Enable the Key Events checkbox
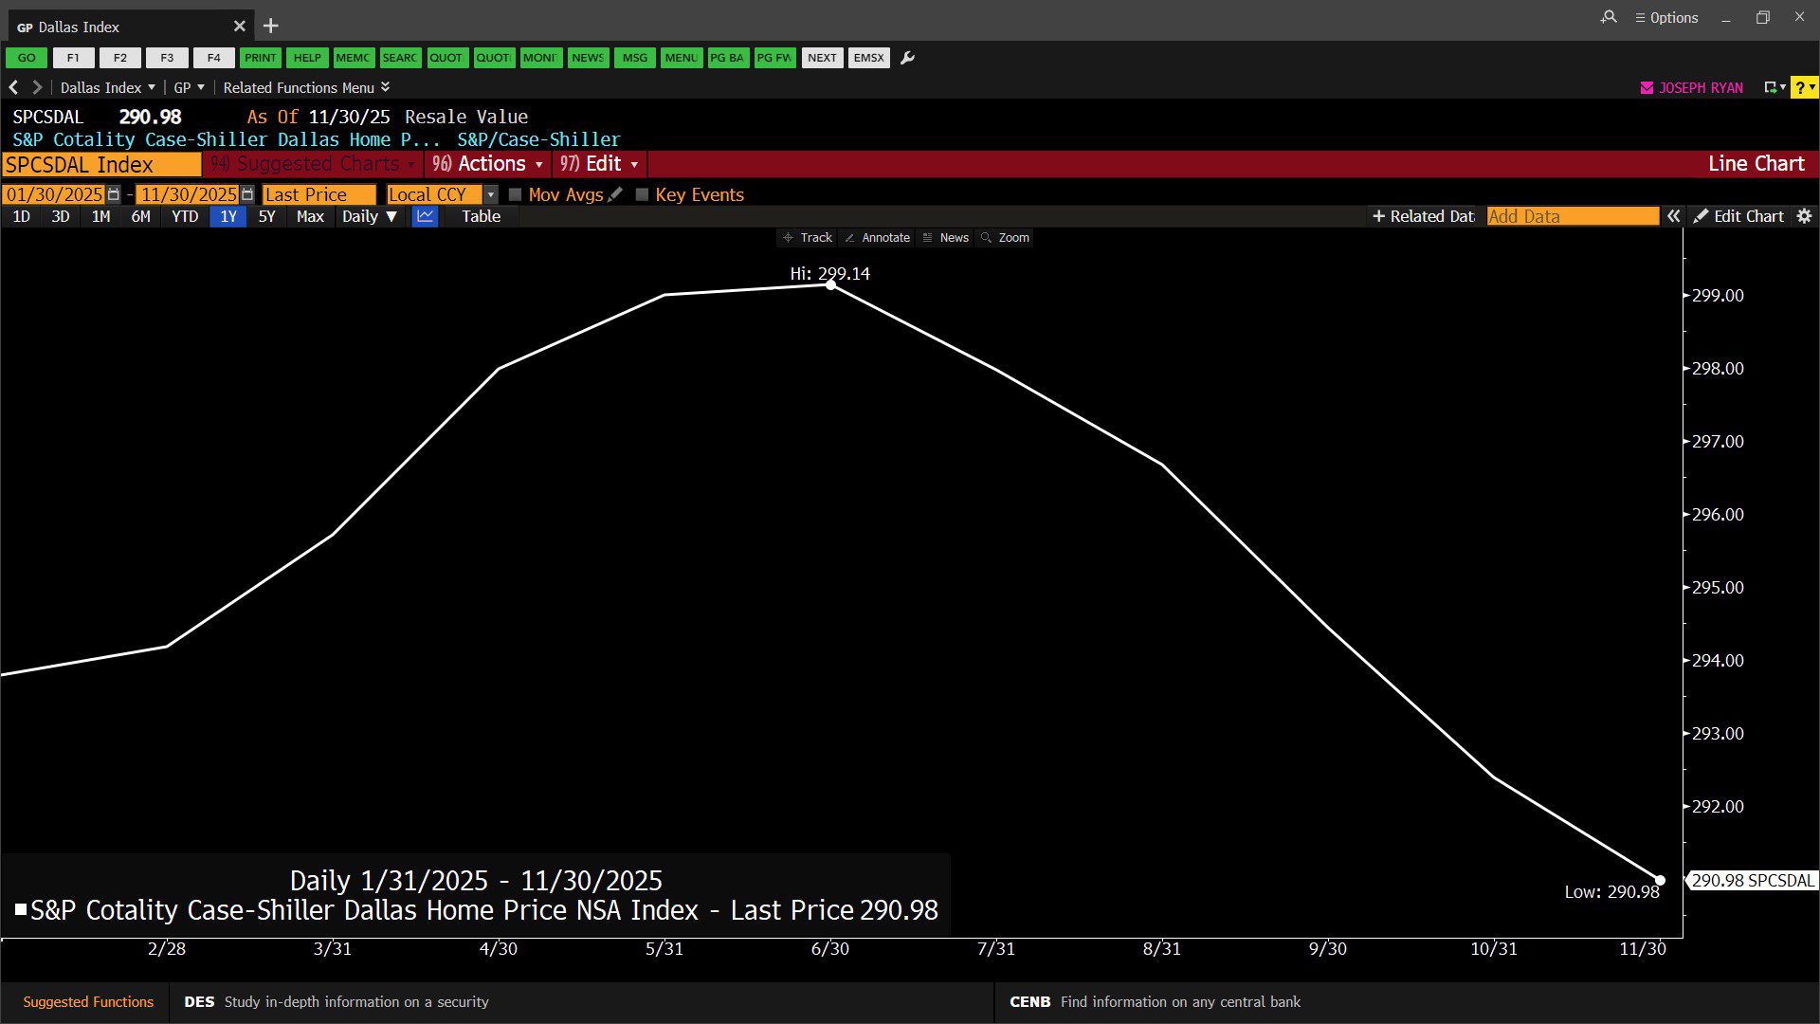The image size is (1820, 1024). pos(642,194)
